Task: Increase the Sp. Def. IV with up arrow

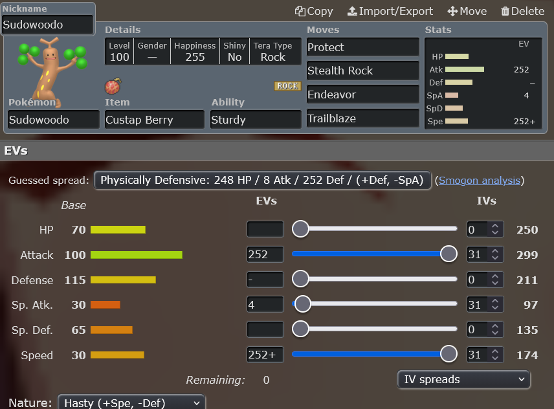Action: pos(495,326)
